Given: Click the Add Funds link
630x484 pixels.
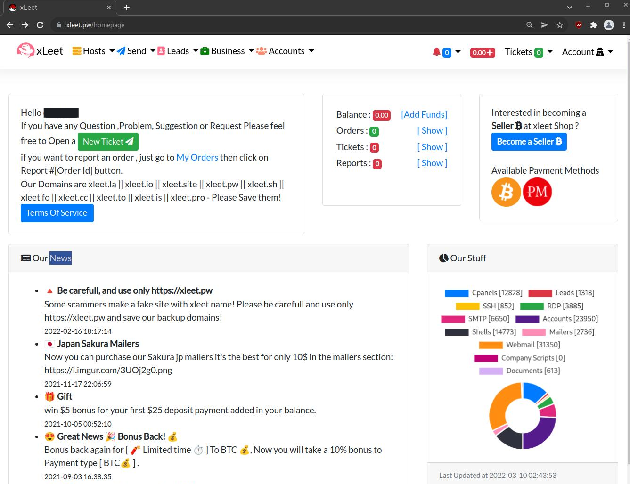Looking at the screenshot, I should [x=424, y=114].
